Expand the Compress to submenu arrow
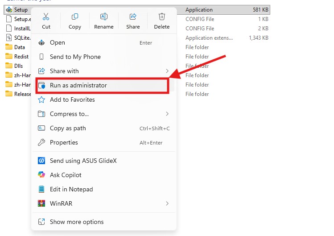Viewport: 334px width, 236px height. (x=167, y=114)
